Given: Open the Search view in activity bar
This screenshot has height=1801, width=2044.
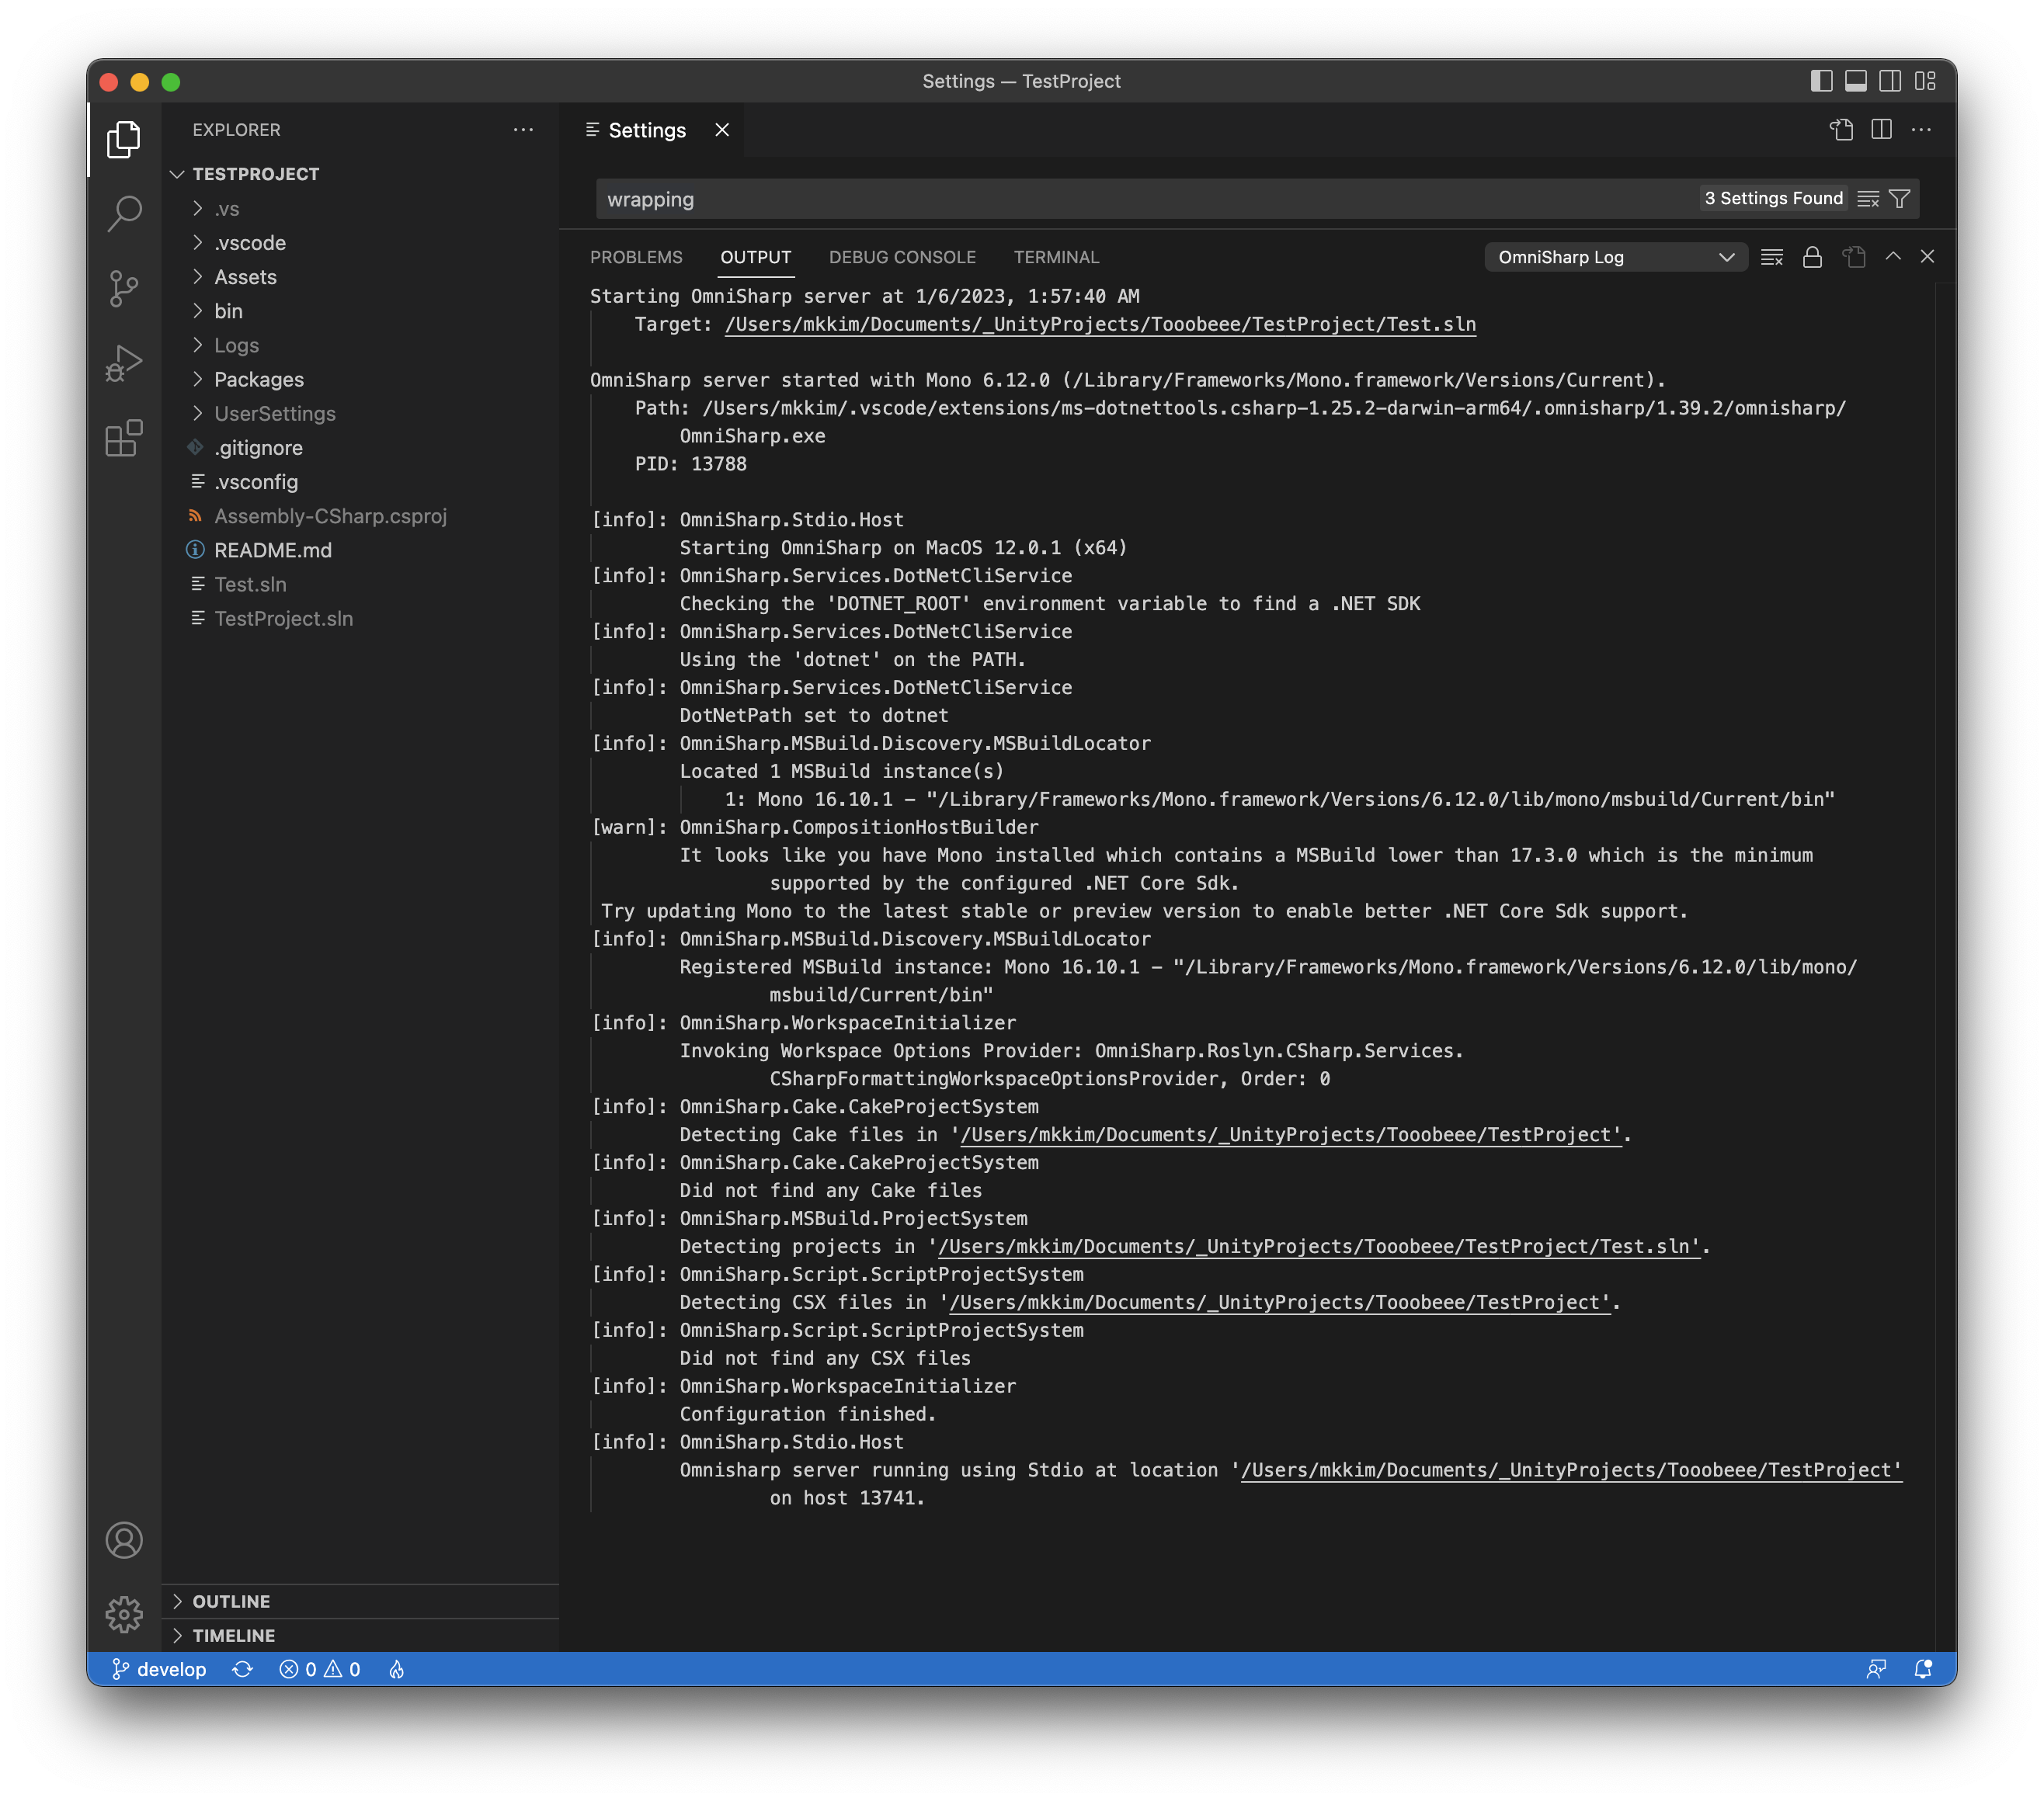Looking at the screenshot, I should pyautogui.click(x=124, y=213).
